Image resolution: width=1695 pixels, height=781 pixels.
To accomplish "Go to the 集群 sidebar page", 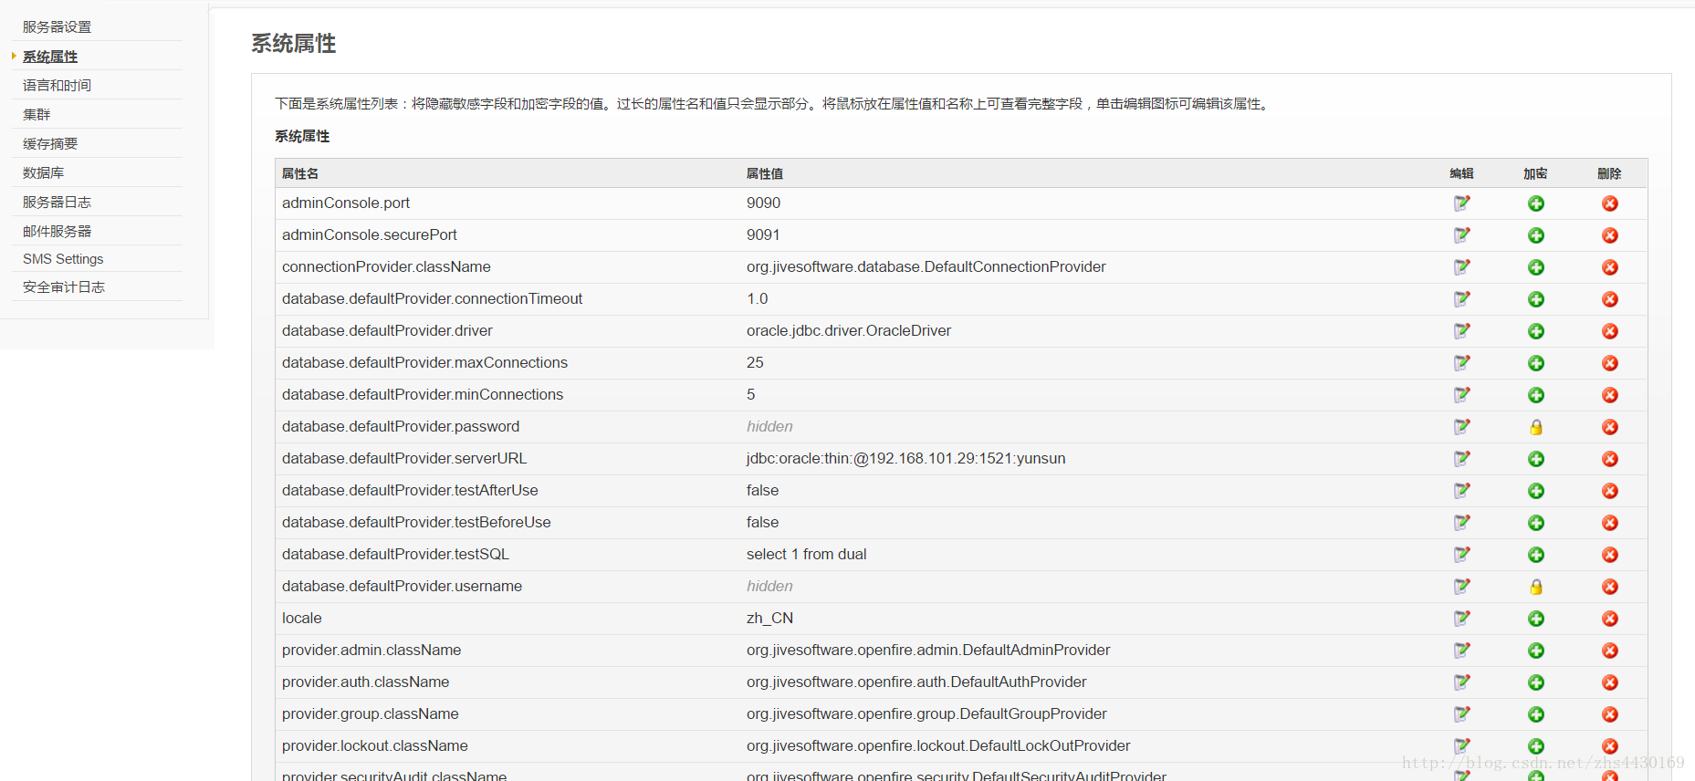I will (37, 115).
